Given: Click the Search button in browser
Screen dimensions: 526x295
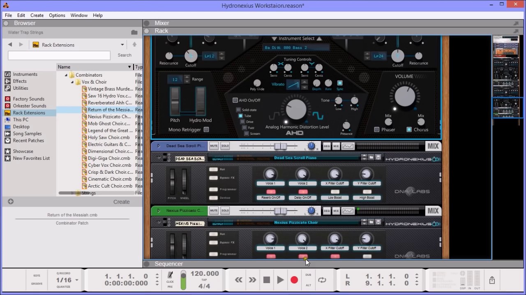Looking at the screenshot, I should (x=125, y=55).
